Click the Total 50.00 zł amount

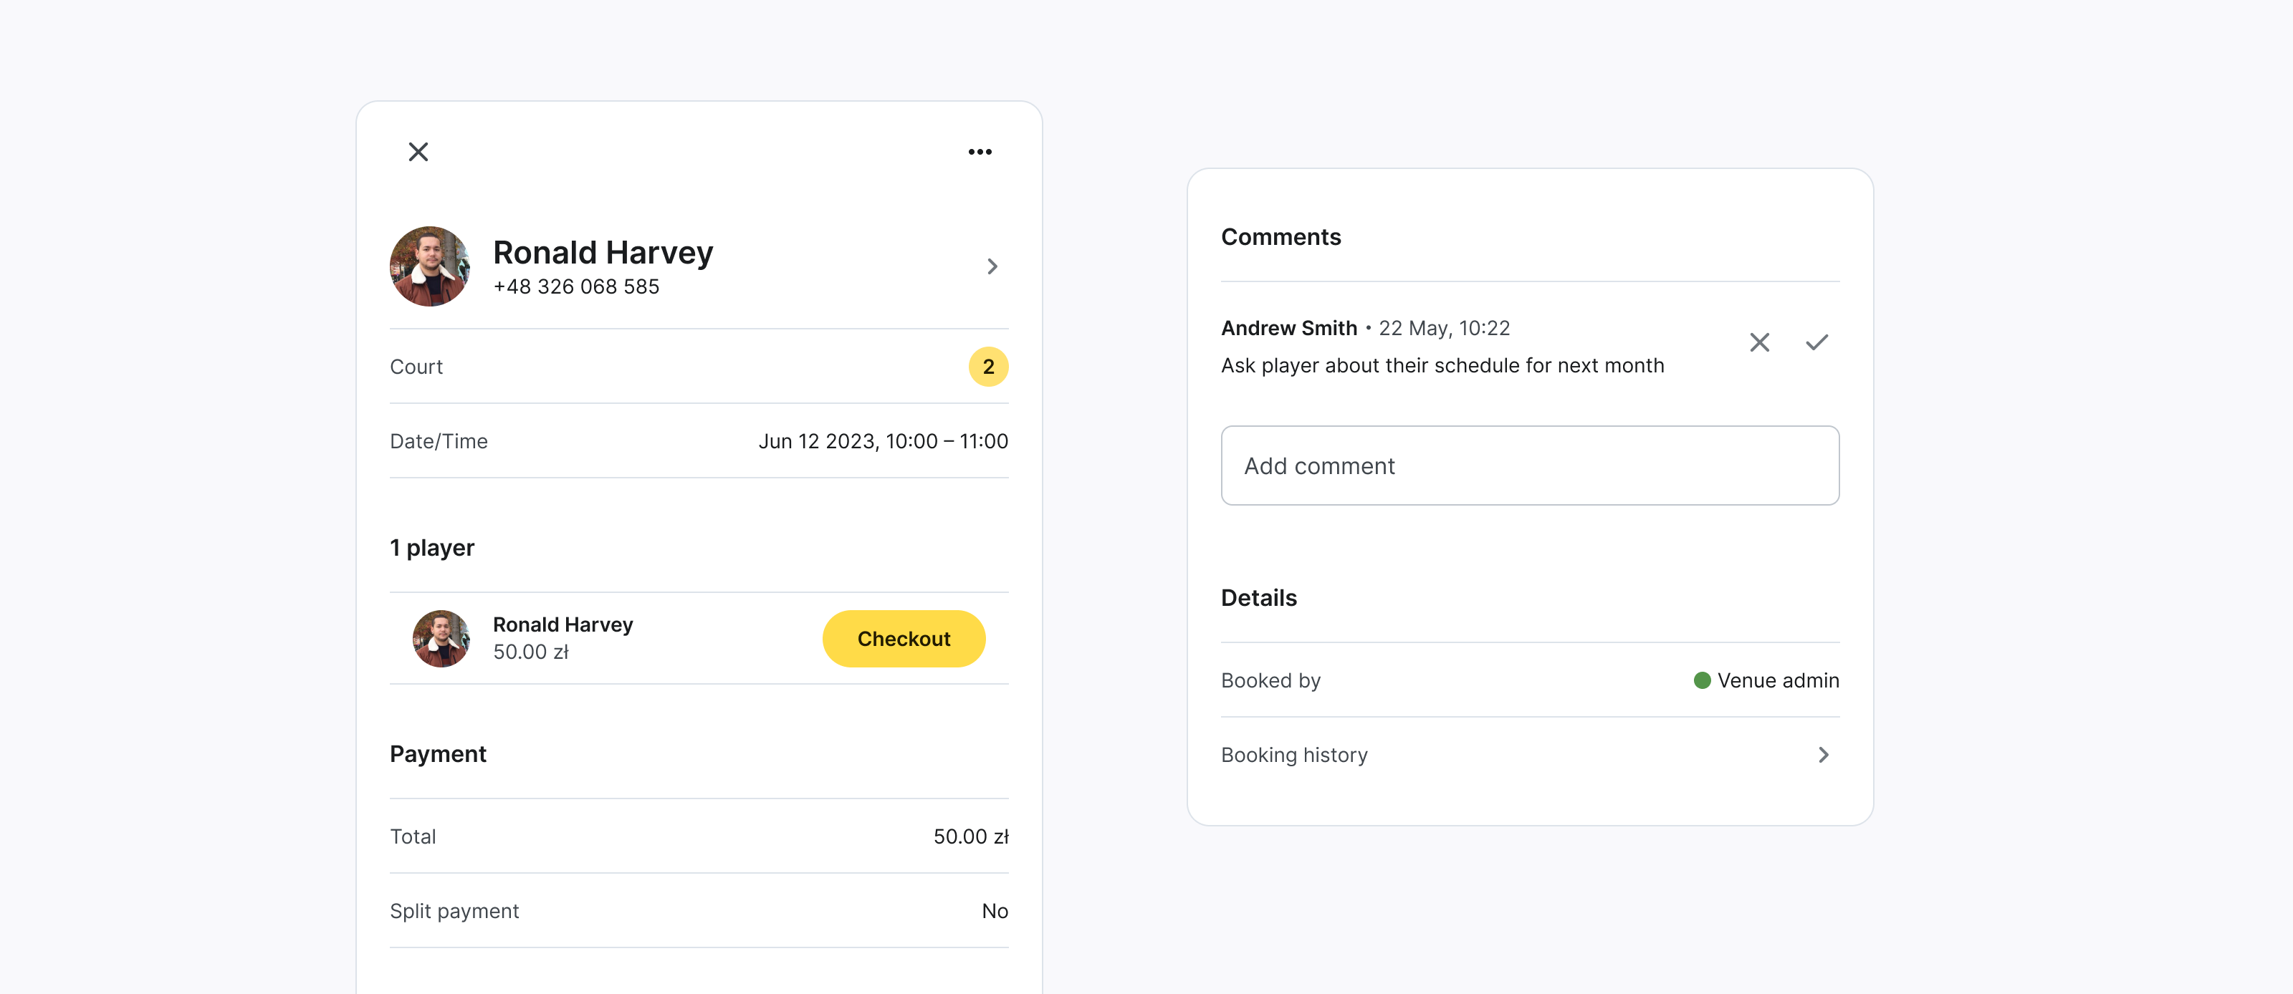point(970,836)
